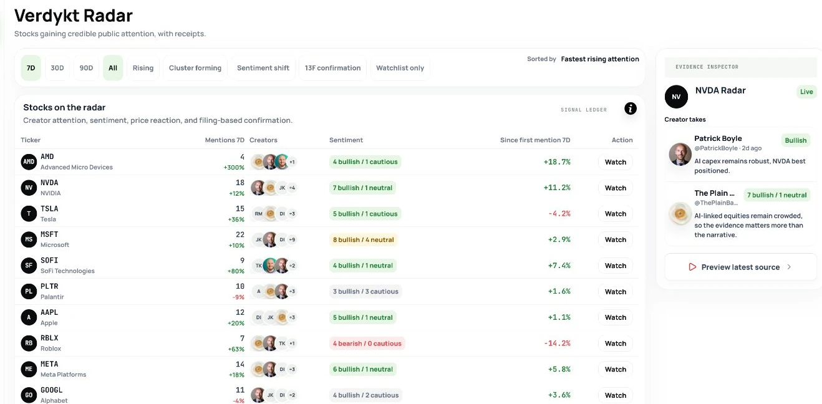Screen dimensions: 822x404
Task: Expand the +1 creators in RBLX row
Action: [x=292, y=344]
